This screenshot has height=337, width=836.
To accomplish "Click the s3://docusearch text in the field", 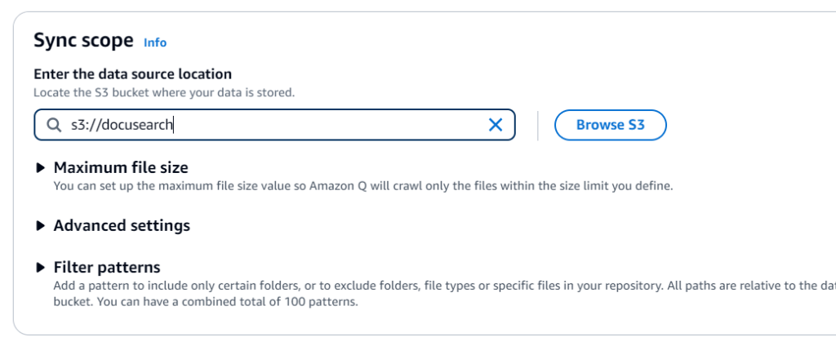I will pos(122,125).
